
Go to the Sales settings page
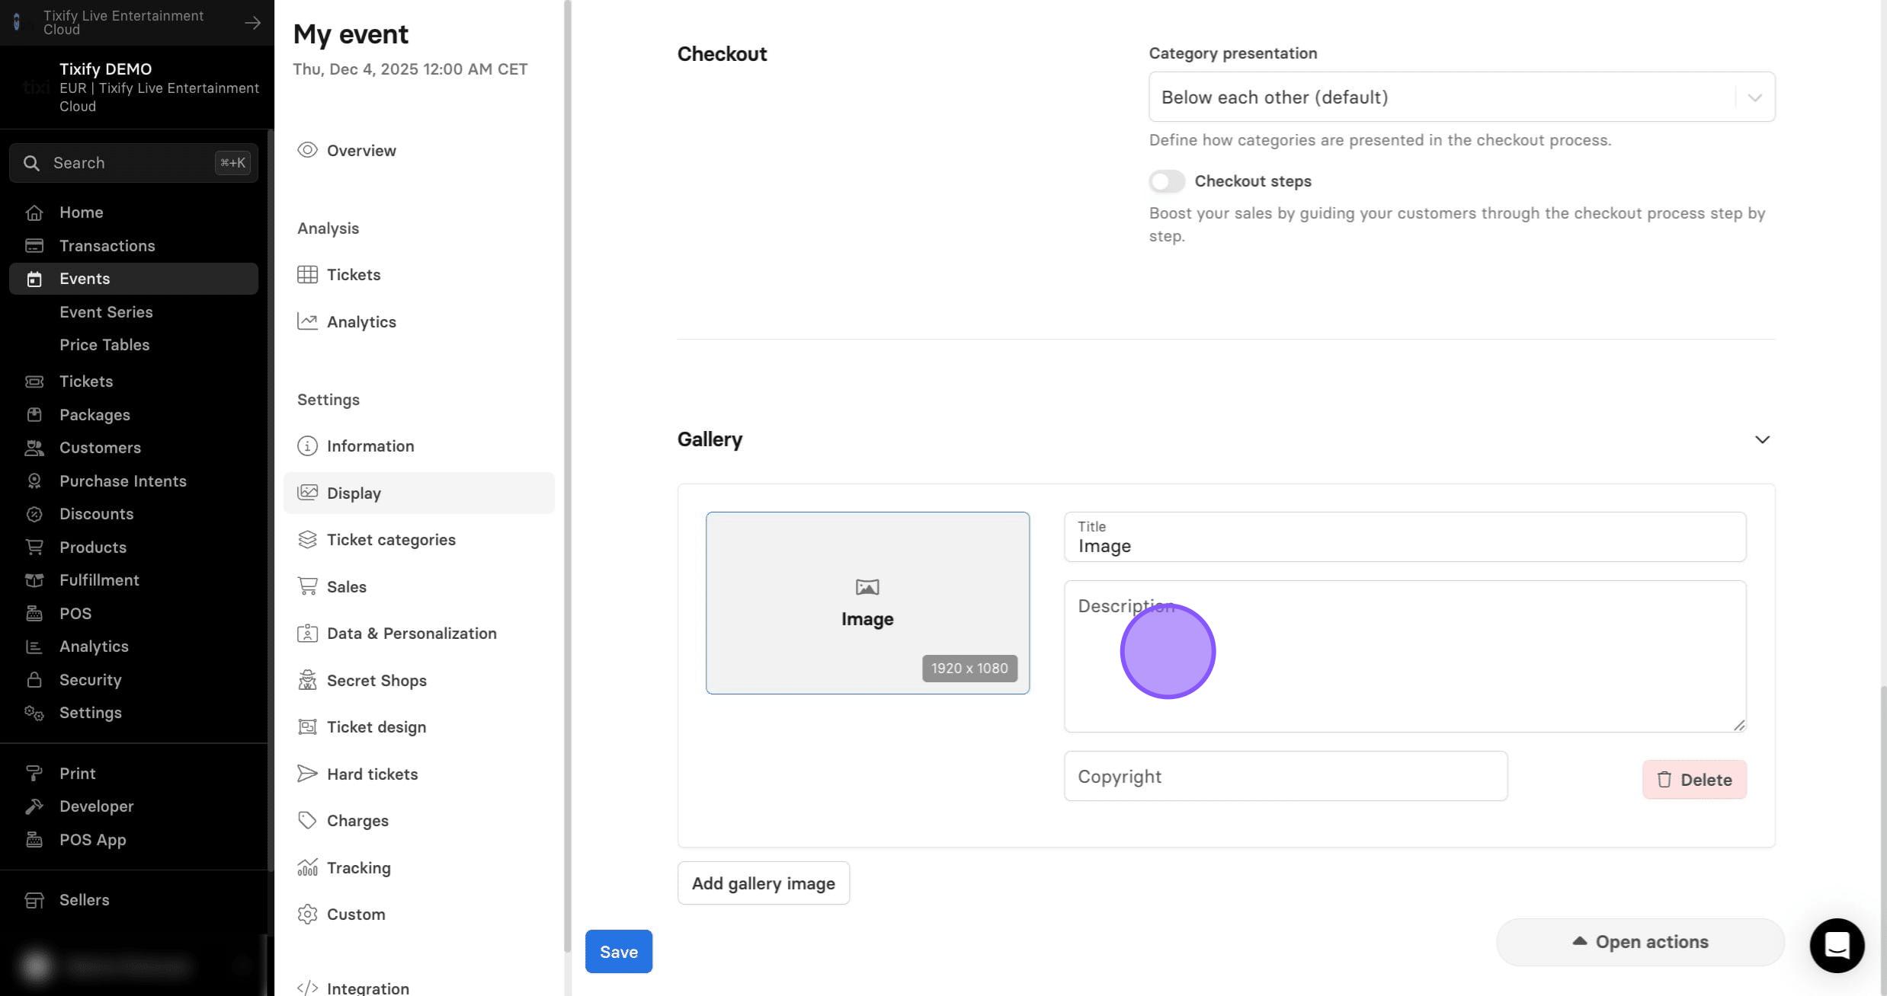tap(418, 586)
